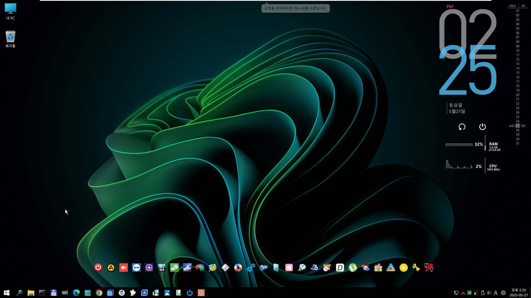Open the blue floppy save taskbar icon

pos(53,293)
